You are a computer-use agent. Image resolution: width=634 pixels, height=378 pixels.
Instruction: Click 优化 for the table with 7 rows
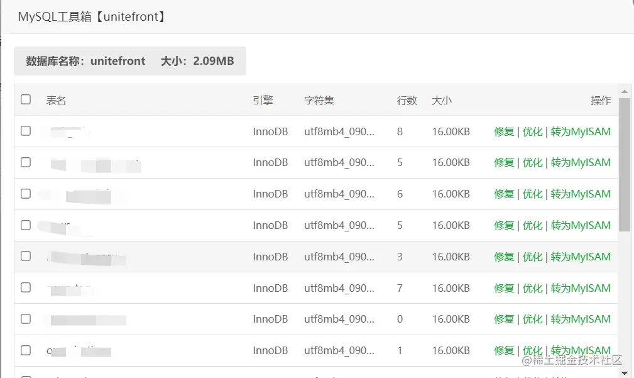coord(532,288)
